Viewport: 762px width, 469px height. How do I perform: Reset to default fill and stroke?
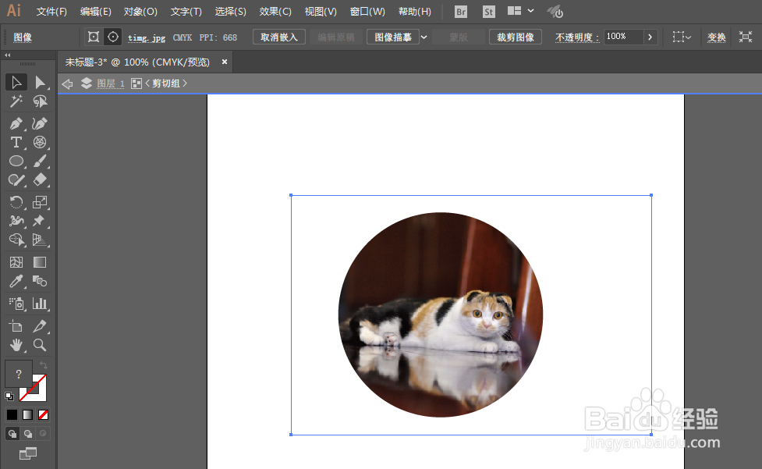(x=9, y=396)
